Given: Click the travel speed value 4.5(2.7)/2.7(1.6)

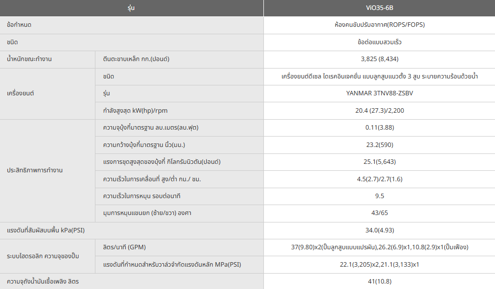Looking at the screenshot, I should pyautogui.click(x=379, y=179).
